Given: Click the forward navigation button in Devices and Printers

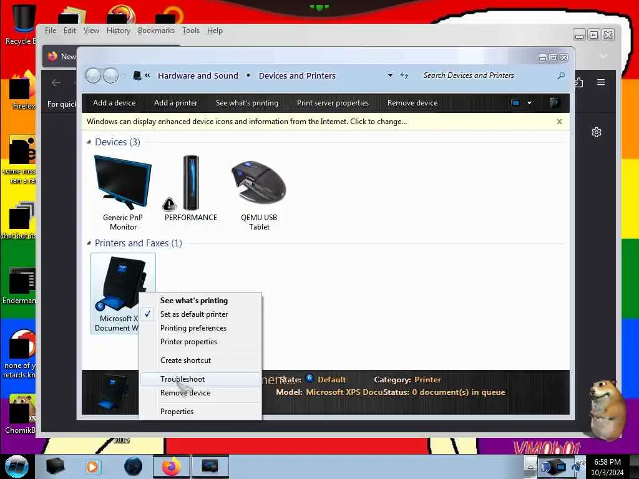Looking at the screenshot, I should [110, 75].
